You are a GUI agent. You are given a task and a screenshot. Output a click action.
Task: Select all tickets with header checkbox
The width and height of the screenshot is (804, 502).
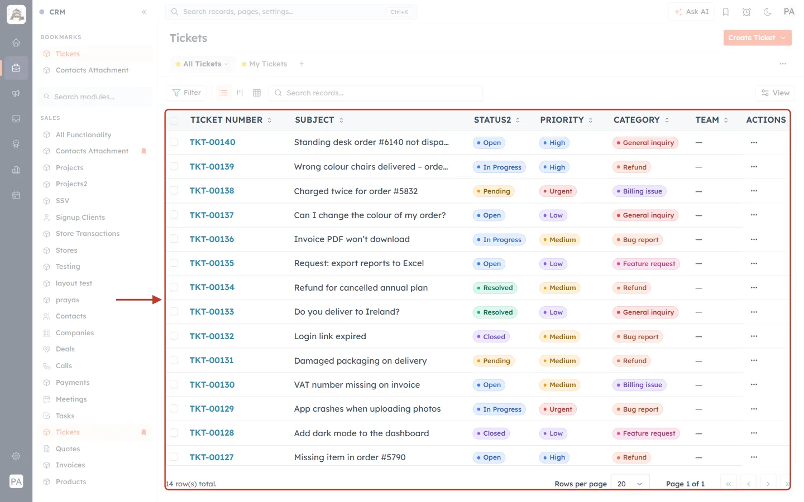[x=174, y=120]
